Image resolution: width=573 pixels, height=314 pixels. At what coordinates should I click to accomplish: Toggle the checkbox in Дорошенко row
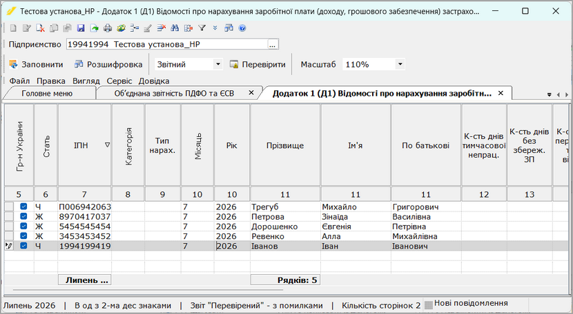[x=23, y=227]
